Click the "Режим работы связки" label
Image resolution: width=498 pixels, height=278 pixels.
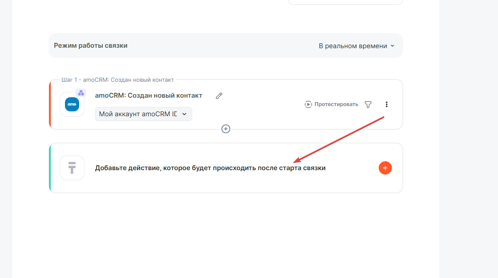(x=91, y=46)
